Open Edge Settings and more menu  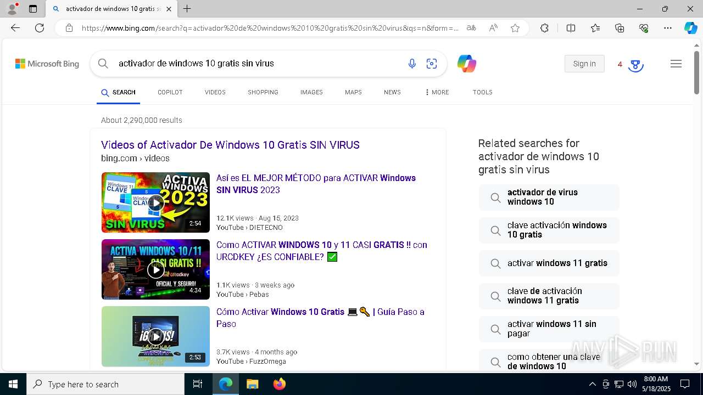[x=668, y=28]
